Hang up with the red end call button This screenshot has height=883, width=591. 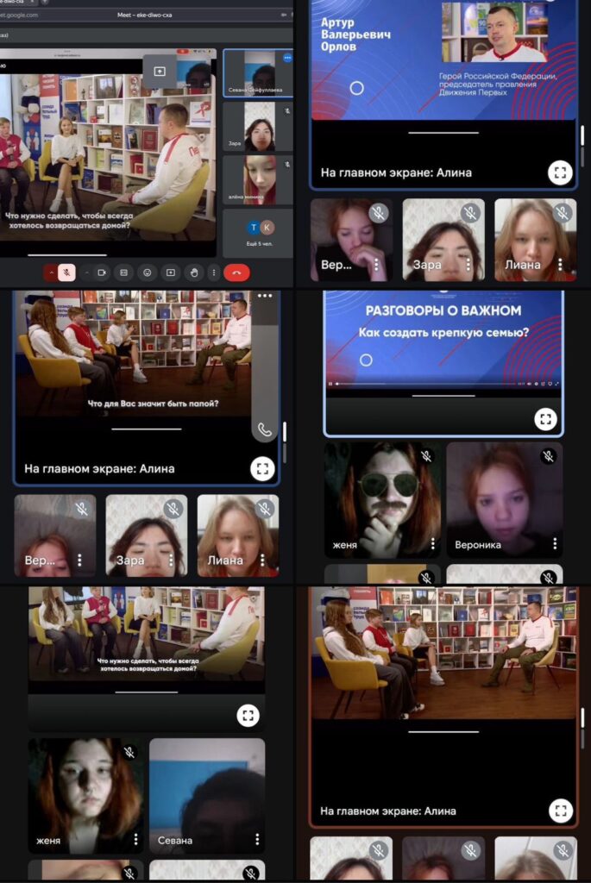click(x=236, y=272)
